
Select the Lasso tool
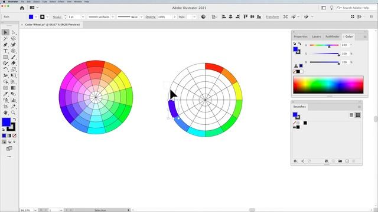13,38
